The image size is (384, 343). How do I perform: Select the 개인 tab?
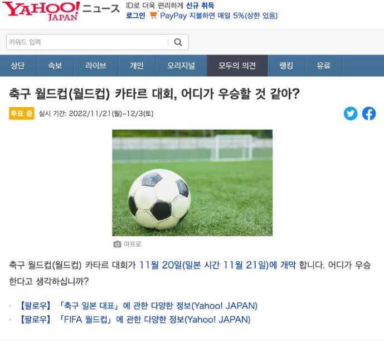click(x=137, y=66)
